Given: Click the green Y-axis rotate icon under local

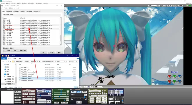Looking at the screenshot, I should click(175, 77).
